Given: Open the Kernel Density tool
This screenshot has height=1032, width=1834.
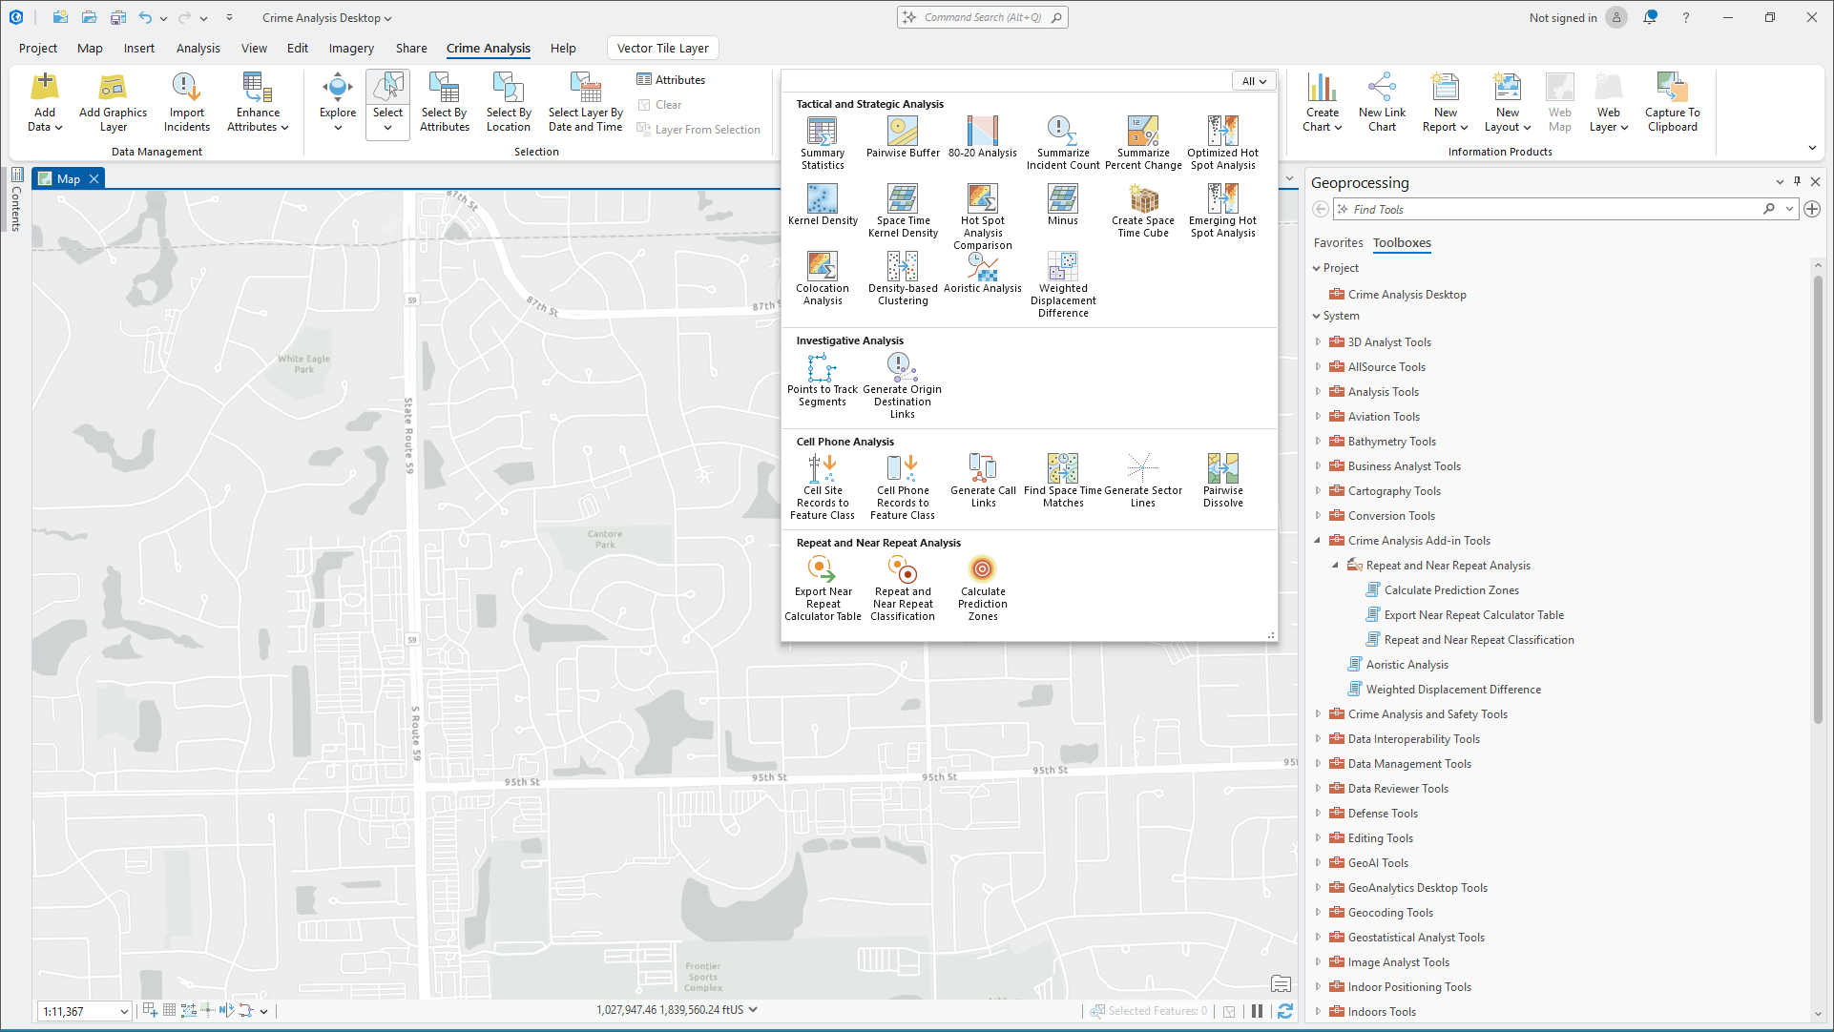Looking at the screenshot, I should (823, 205).
